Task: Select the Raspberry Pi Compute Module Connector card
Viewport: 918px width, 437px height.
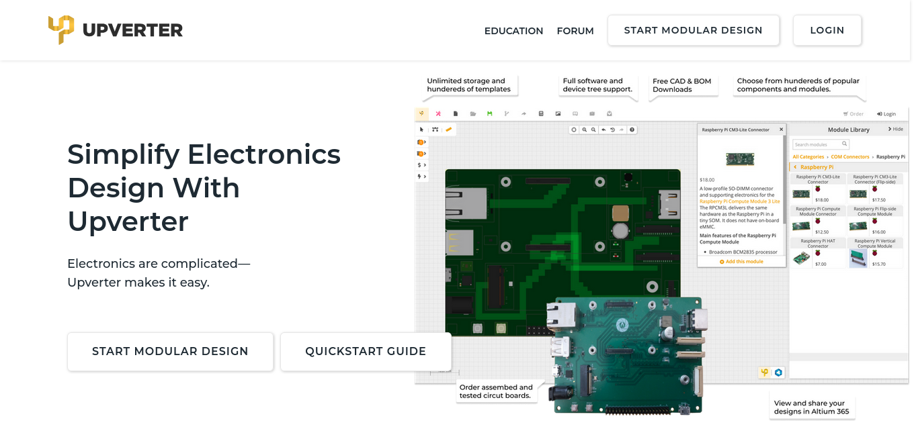Action: (818, 221)
